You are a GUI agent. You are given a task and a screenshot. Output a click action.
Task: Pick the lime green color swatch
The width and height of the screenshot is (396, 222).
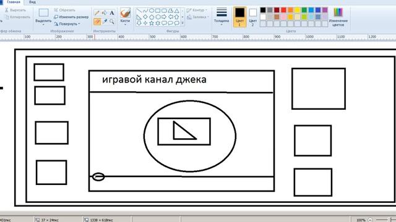[304, 17]
